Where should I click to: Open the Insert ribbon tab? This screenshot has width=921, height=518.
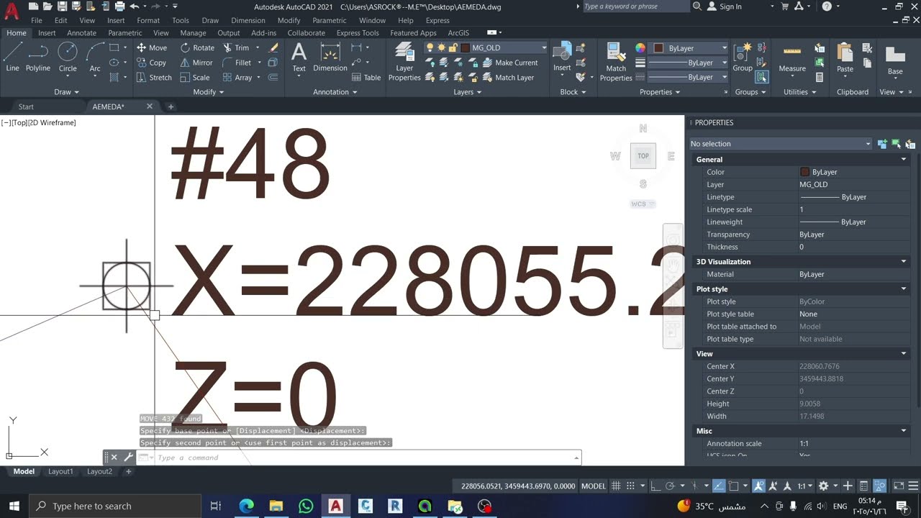(x=47, y=33)
